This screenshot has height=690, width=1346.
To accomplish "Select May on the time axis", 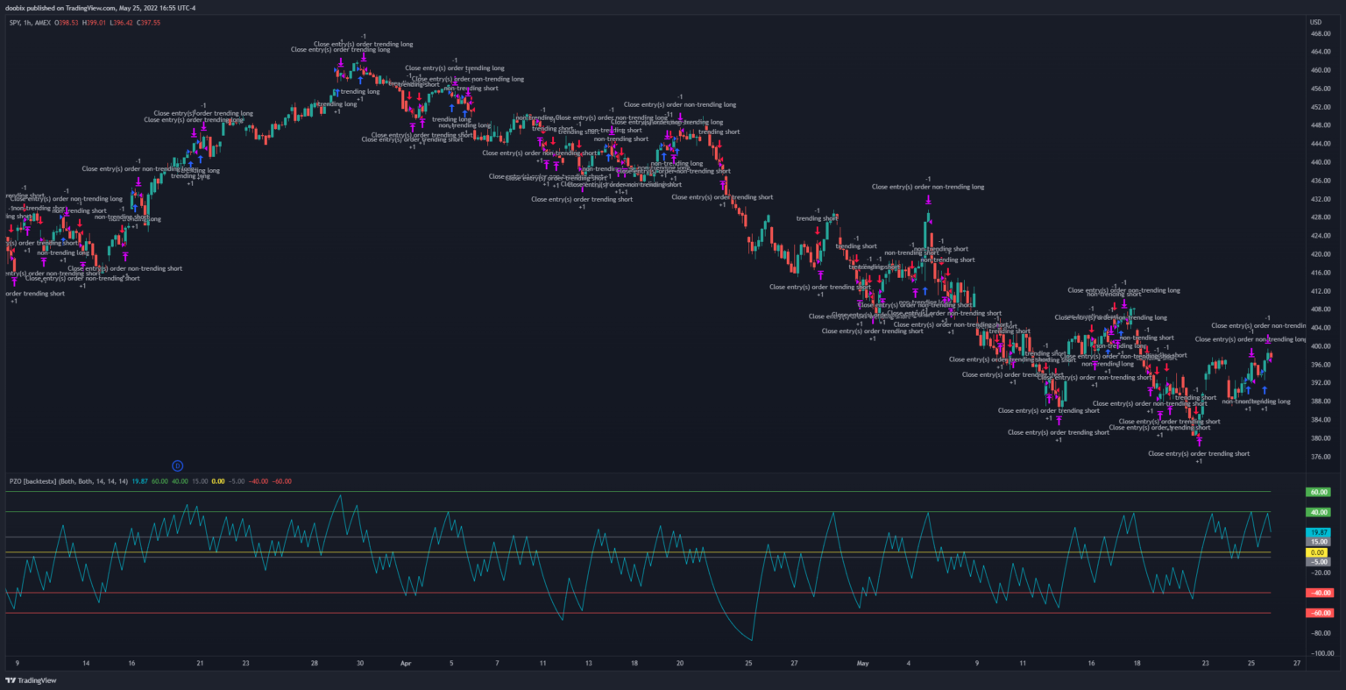I will click(863, 664).
